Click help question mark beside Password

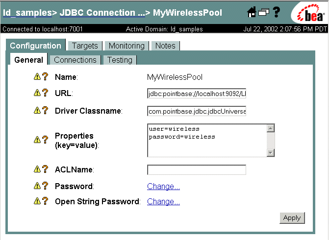(45, 186)
